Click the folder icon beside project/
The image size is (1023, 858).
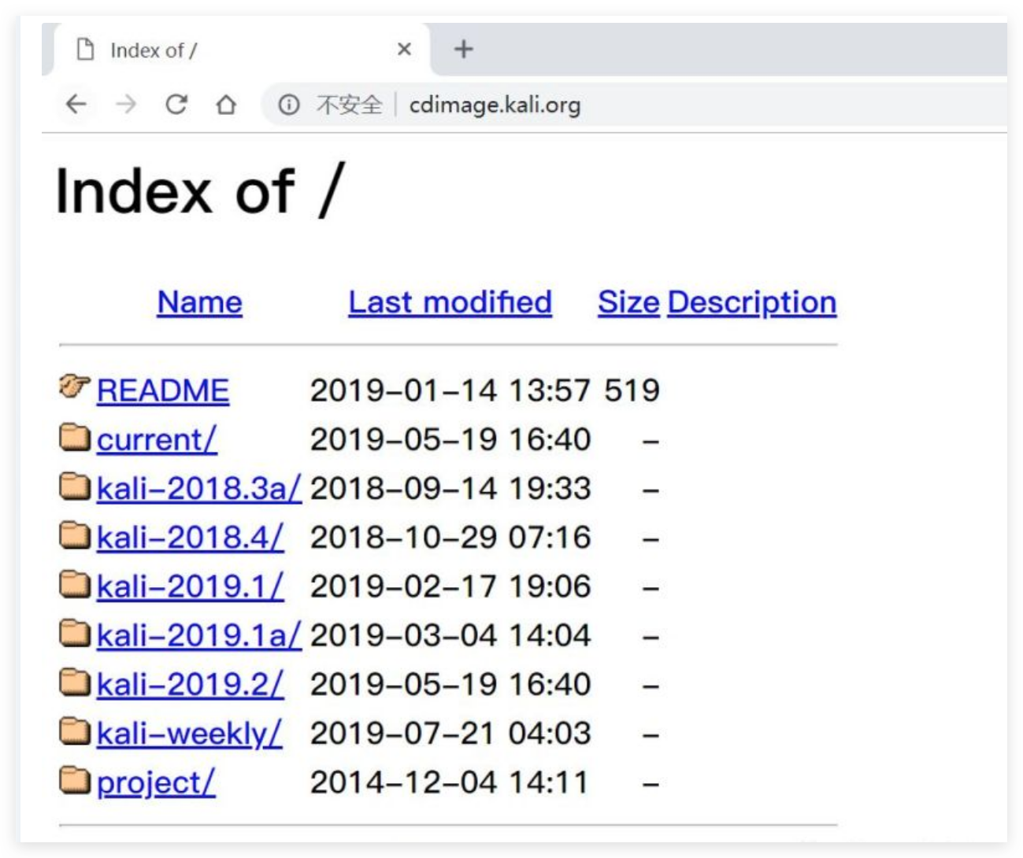point(75,779)
